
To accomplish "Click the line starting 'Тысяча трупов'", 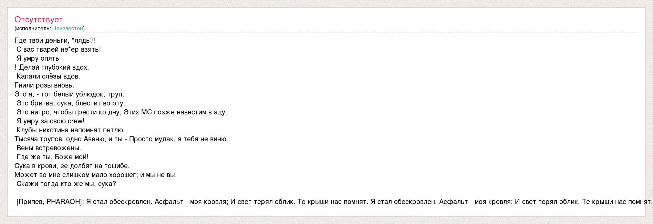I will (x=121, y=139).
